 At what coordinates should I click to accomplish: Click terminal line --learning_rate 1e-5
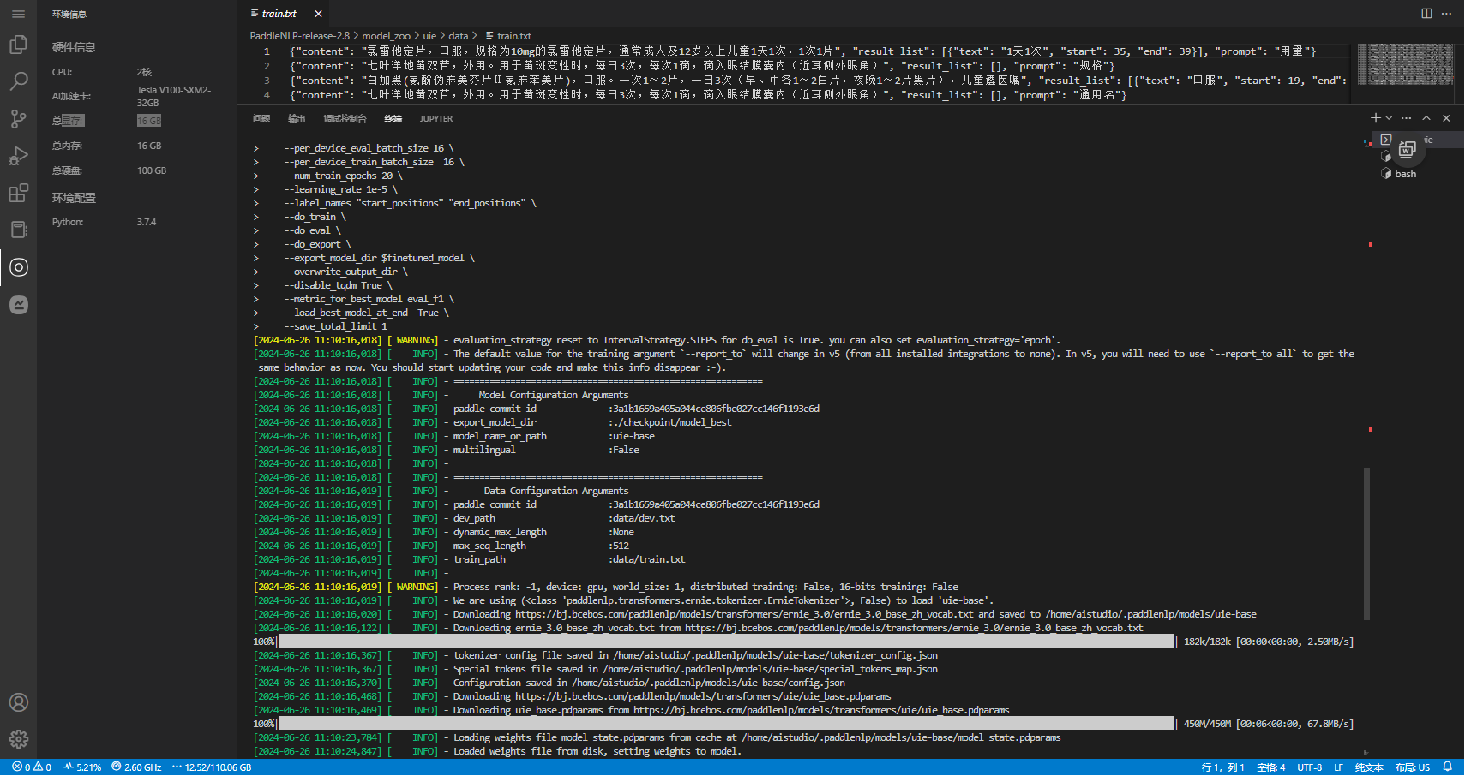[x=340, y=189]
